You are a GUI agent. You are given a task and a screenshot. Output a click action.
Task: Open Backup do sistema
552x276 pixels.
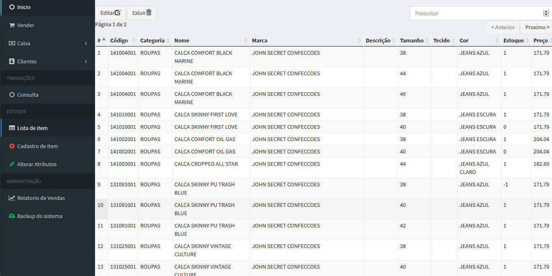point(47,216)
